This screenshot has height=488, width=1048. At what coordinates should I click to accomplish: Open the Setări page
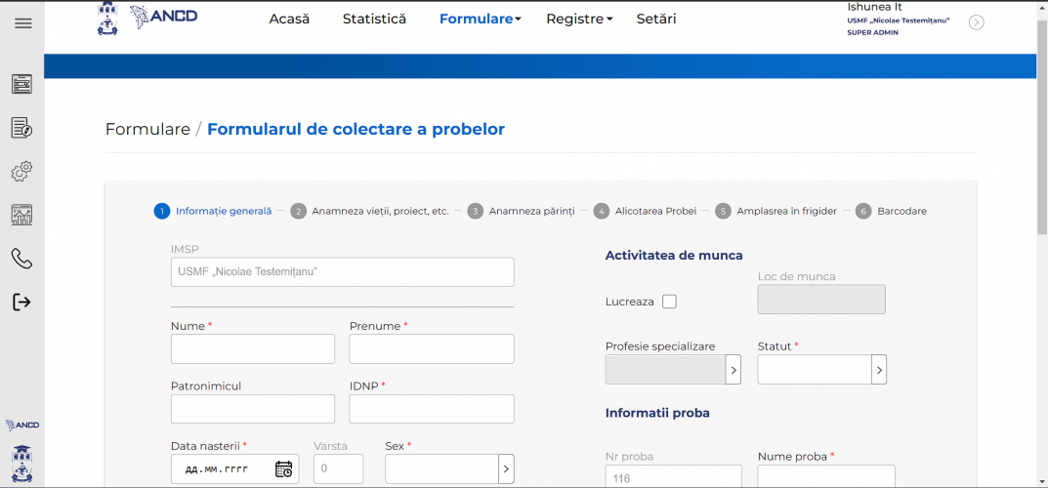tap(656, 20)
